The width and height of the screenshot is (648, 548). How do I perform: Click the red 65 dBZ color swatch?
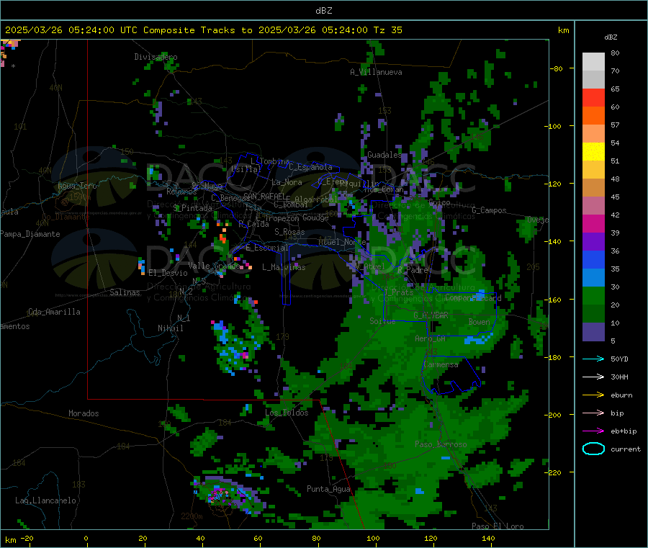593,97
